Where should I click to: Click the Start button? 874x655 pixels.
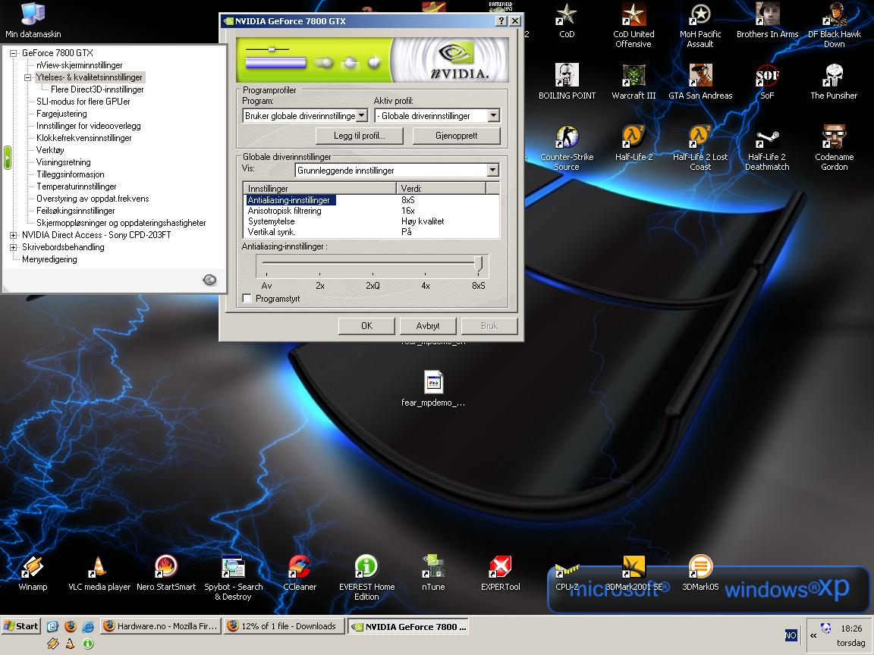coord(21,626)
